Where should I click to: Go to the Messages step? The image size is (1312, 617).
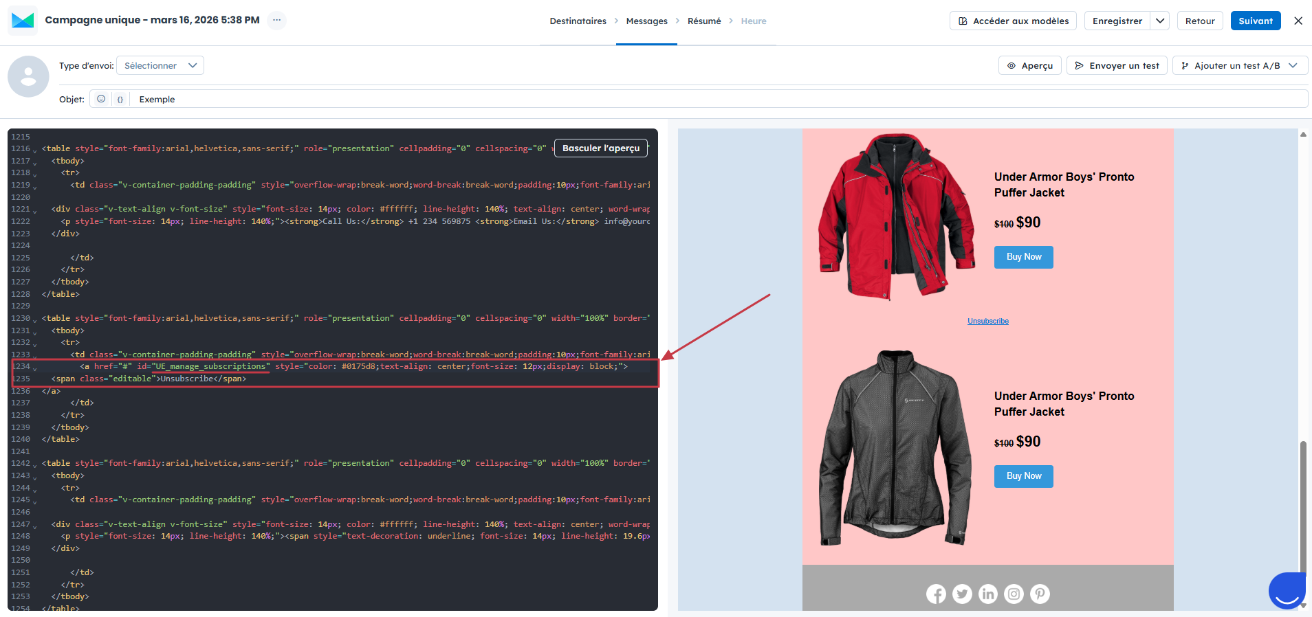[646, 21]
